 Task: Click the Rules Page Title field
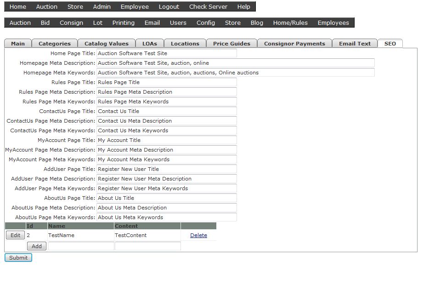[x=167, y=82]
